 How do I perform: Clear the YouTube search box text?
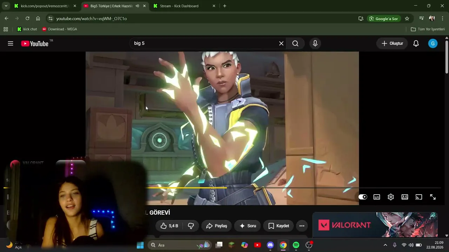[281, 43]
